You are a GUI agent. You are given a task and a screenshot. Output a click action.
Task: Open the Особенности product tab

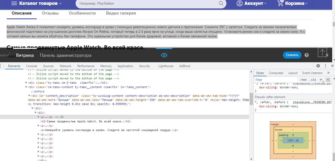[82, 13]
